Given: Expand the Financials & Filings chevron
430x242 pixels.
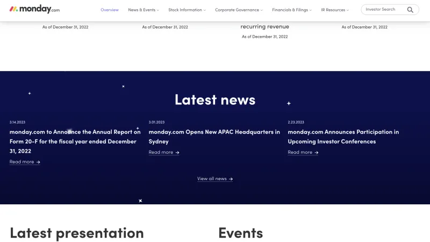Looking at the screenshot, I should [x=311, y=10].
